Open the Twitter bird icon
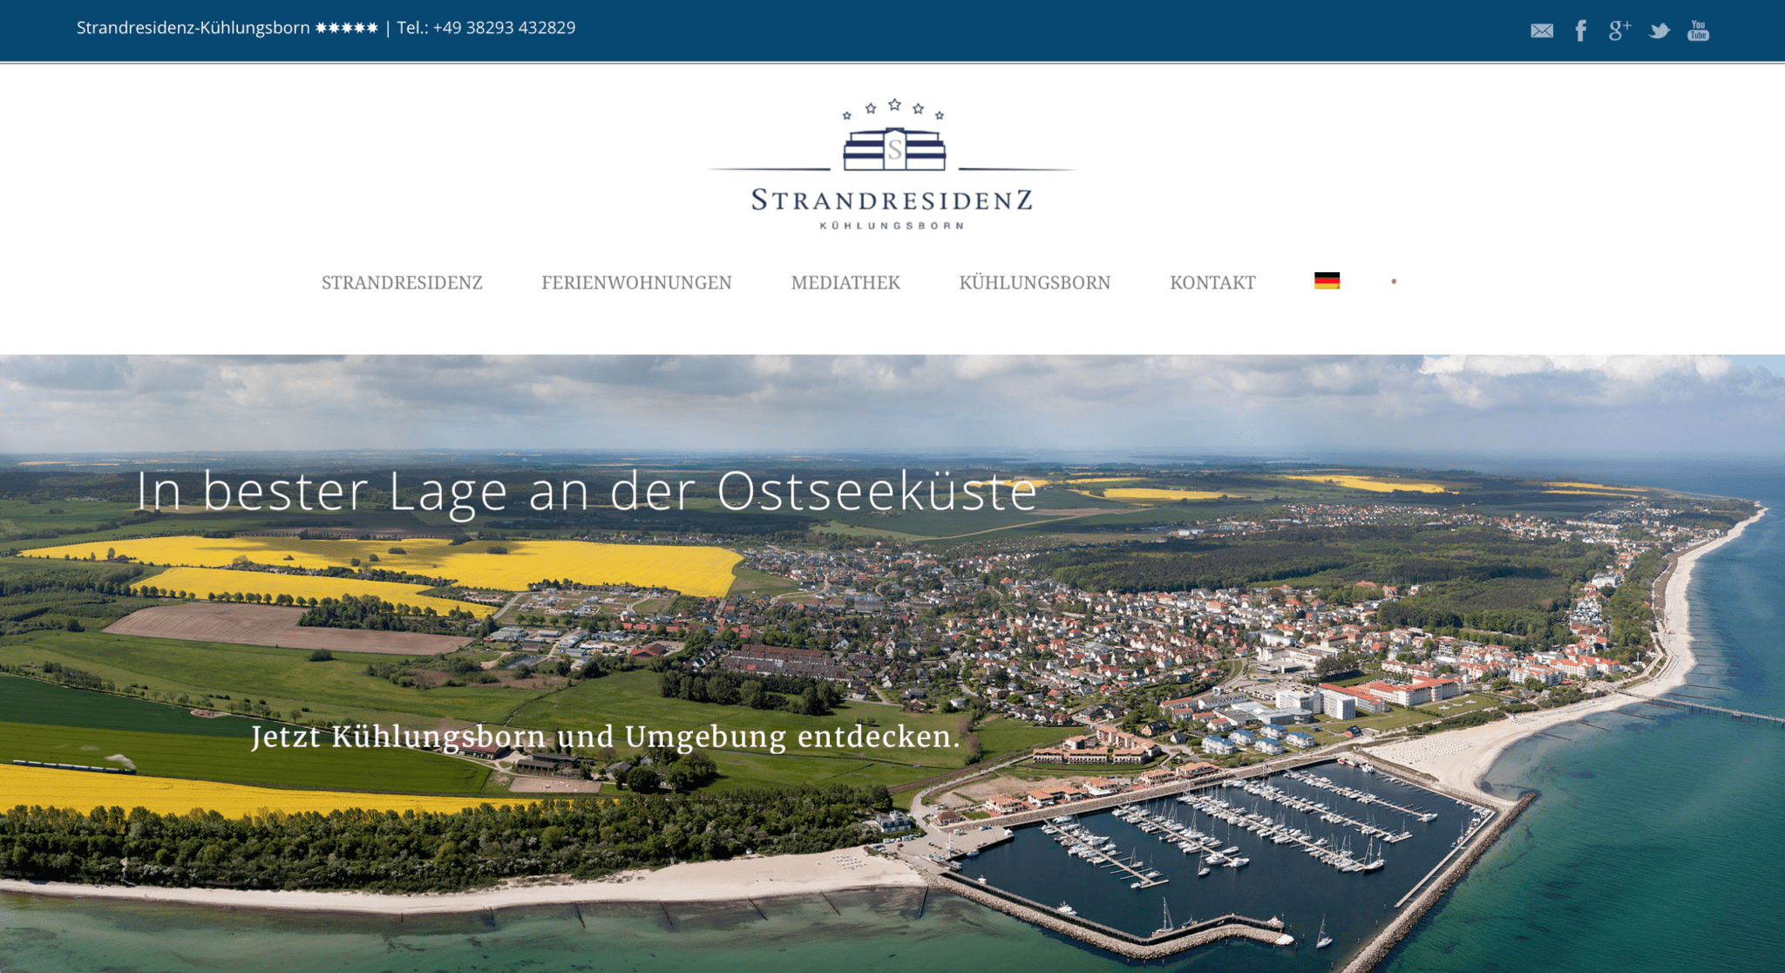Image resolution: width=1785 pixels, height=973 pixels. point(1659,31)
